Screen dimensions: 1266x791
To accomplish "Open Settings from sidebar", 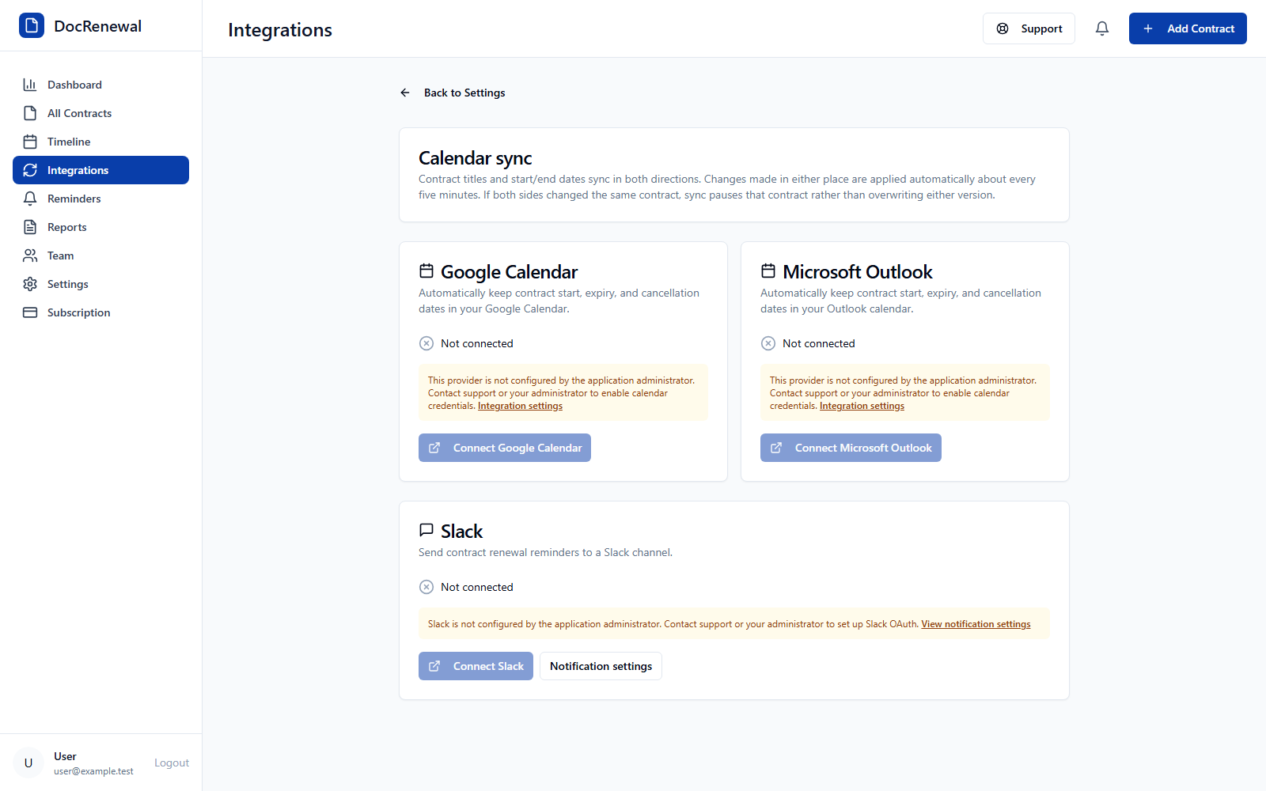I will point(100,284).
